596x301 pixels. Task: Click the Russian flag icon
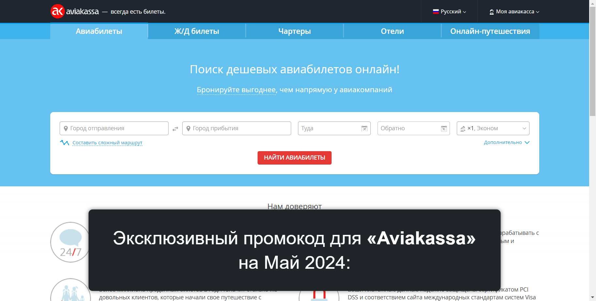[436, 11]
